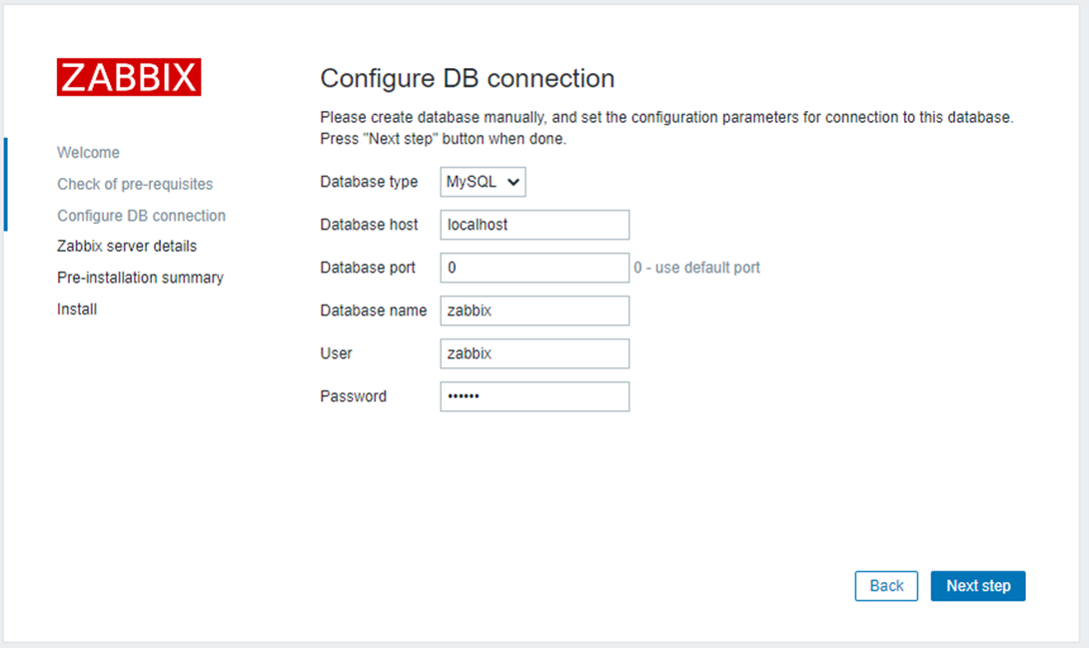The image size is (1089, 648).
Task: Open the Database type dropdown
Action: click(x=483, y=182)
